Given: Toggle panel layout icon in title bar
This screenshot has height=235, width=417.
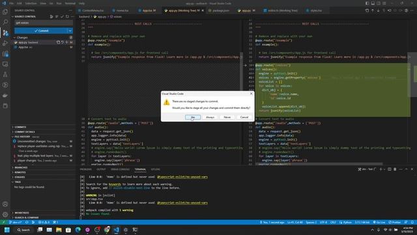Looking at the screenshot, I should pos(373,3).
